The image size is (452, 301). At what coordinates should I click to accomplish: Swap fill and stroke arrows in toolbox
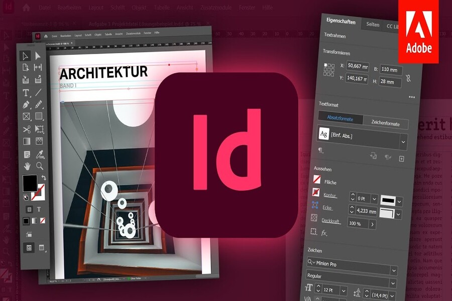(44, 178)
